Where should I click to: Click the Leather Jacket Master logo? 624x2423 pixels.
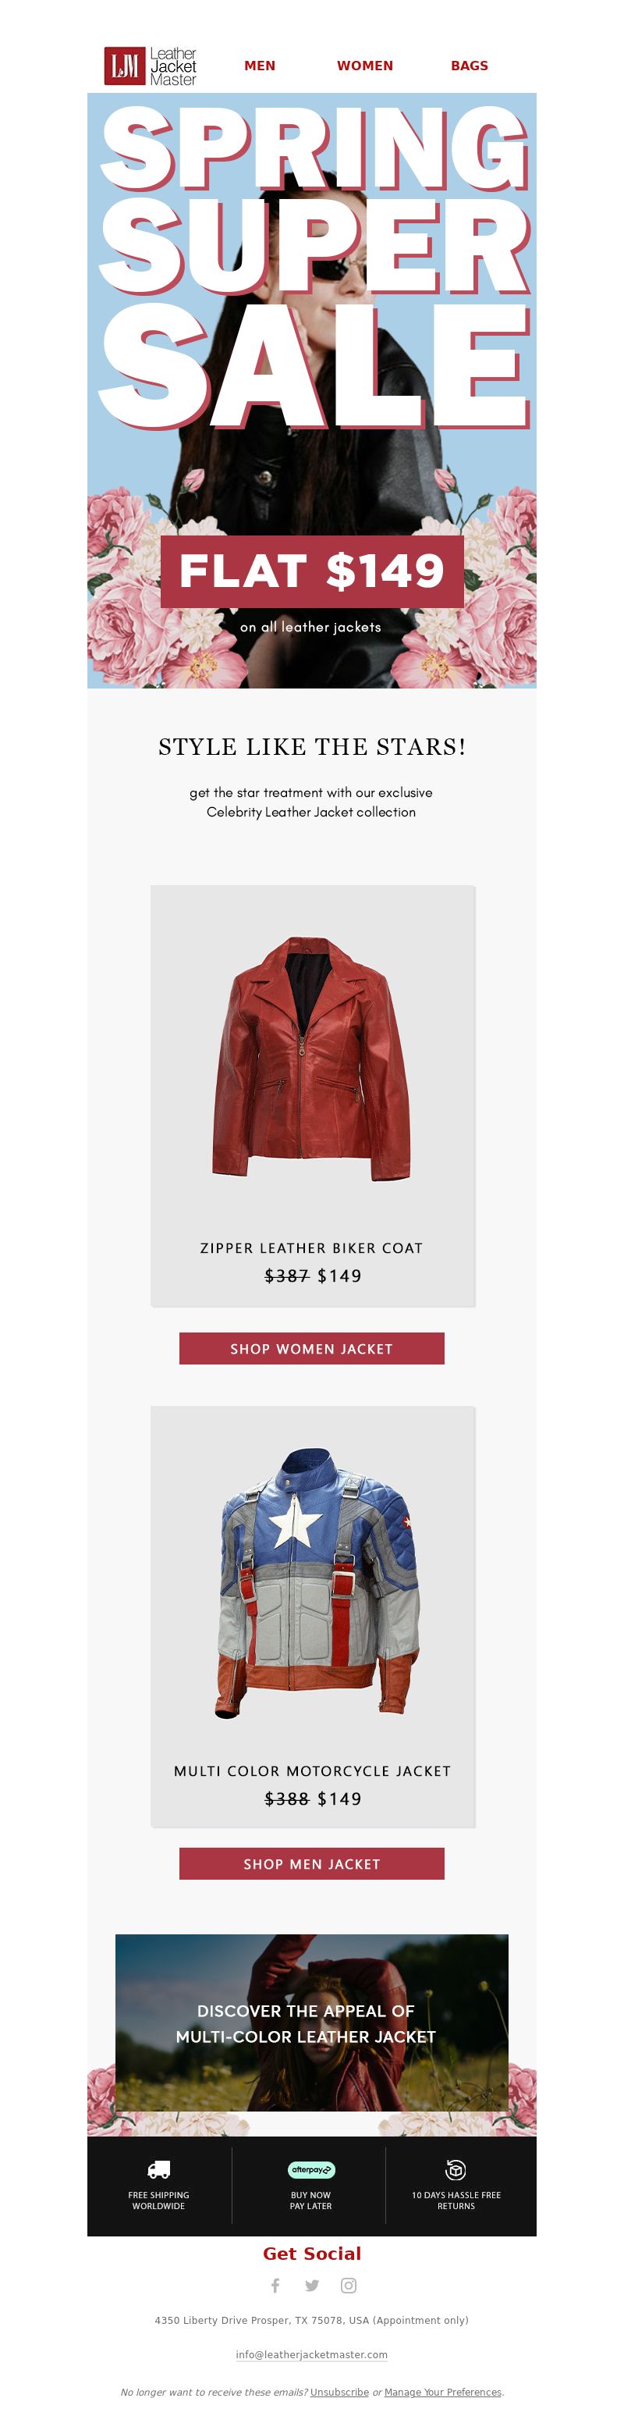click(x=151, y=66)
